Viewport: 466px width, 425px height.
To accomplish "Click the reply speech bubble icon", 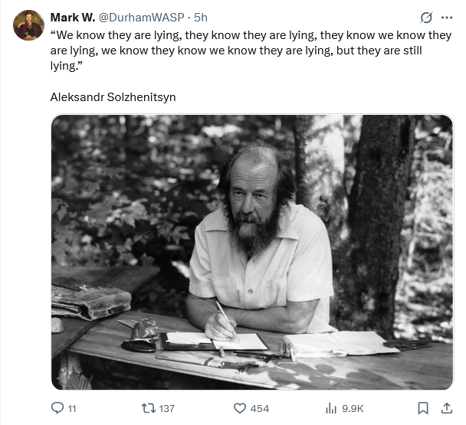I will pyautogui.click(x=57, y=408).
